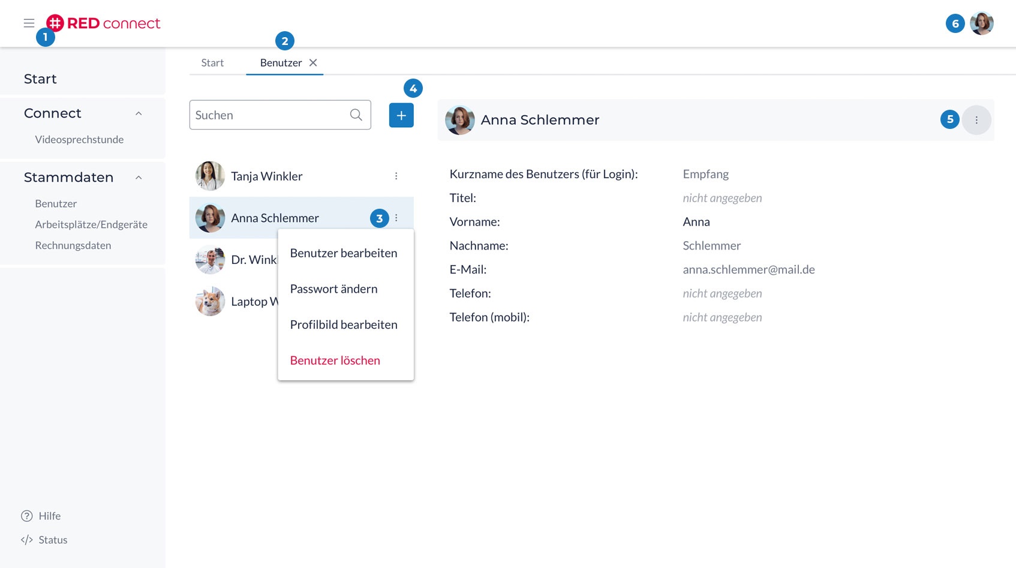Go to Arbeitsplätze/Endgeräte in sidebar
The height and width of the screenshot is (568, 1016).
[91, 224]
